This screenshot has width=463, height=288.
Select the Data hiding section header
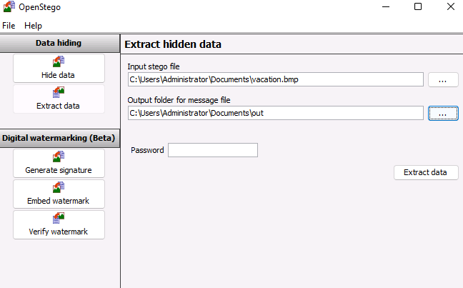[x=59, y=43]
